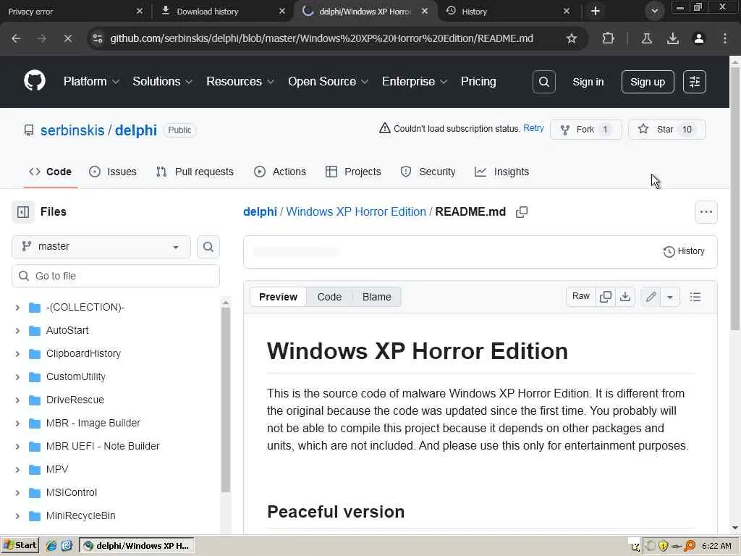Click the Raw button
The height and width of the screenshot is (556, 741).
pyautogui.click(x=581, y=297)
